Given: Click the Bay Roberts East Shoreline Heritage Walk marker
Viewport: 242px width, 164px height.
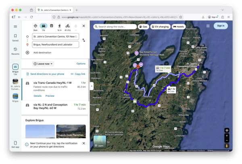Looking at the screenshot, I should click(x=136, y=53).
